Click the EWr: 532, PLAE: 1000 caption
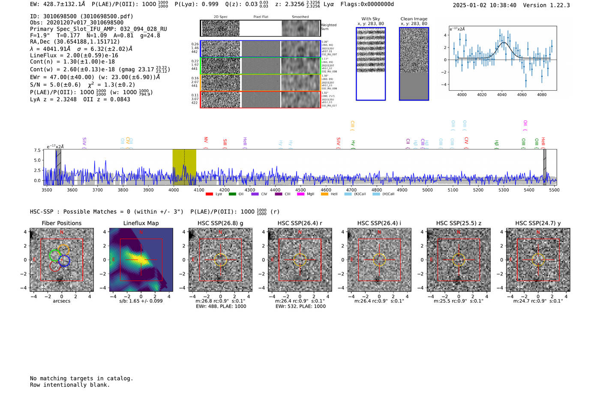 coord(300,307)
